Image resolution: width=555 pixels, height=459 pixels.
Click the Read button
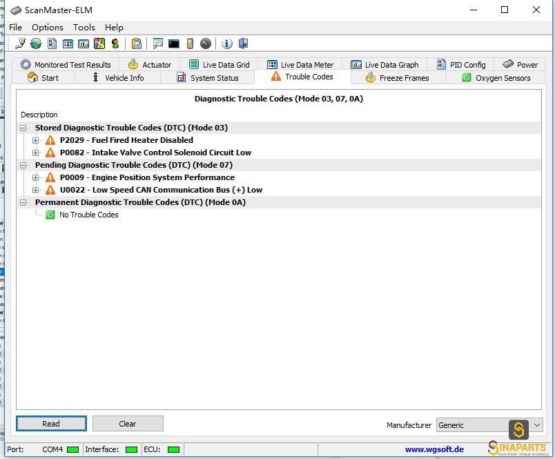tap(51, 424)
